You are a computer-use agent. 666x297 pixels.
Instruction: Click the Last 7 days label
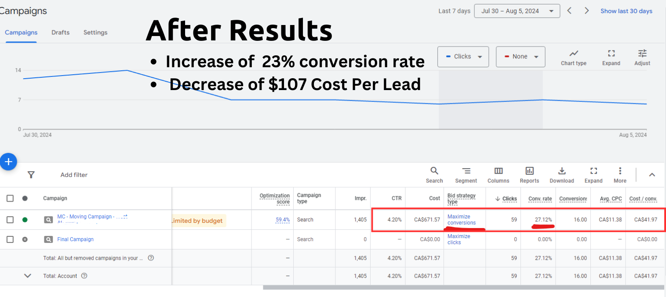pyautogui.click(x=454, y=11)
